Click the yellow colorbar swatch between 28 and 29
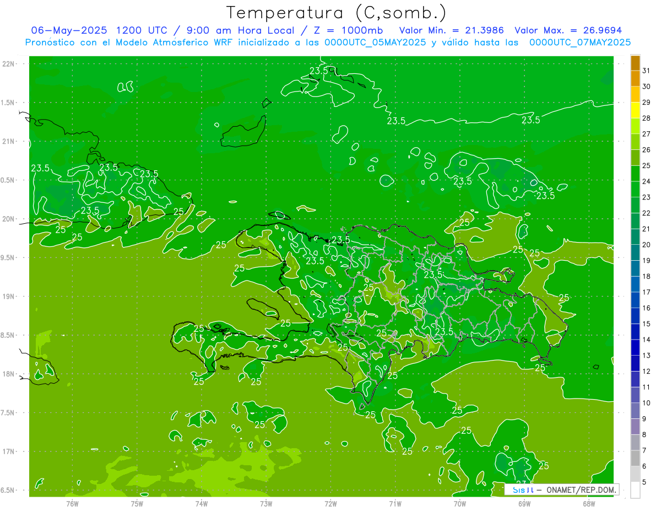 tap(635, 110)
